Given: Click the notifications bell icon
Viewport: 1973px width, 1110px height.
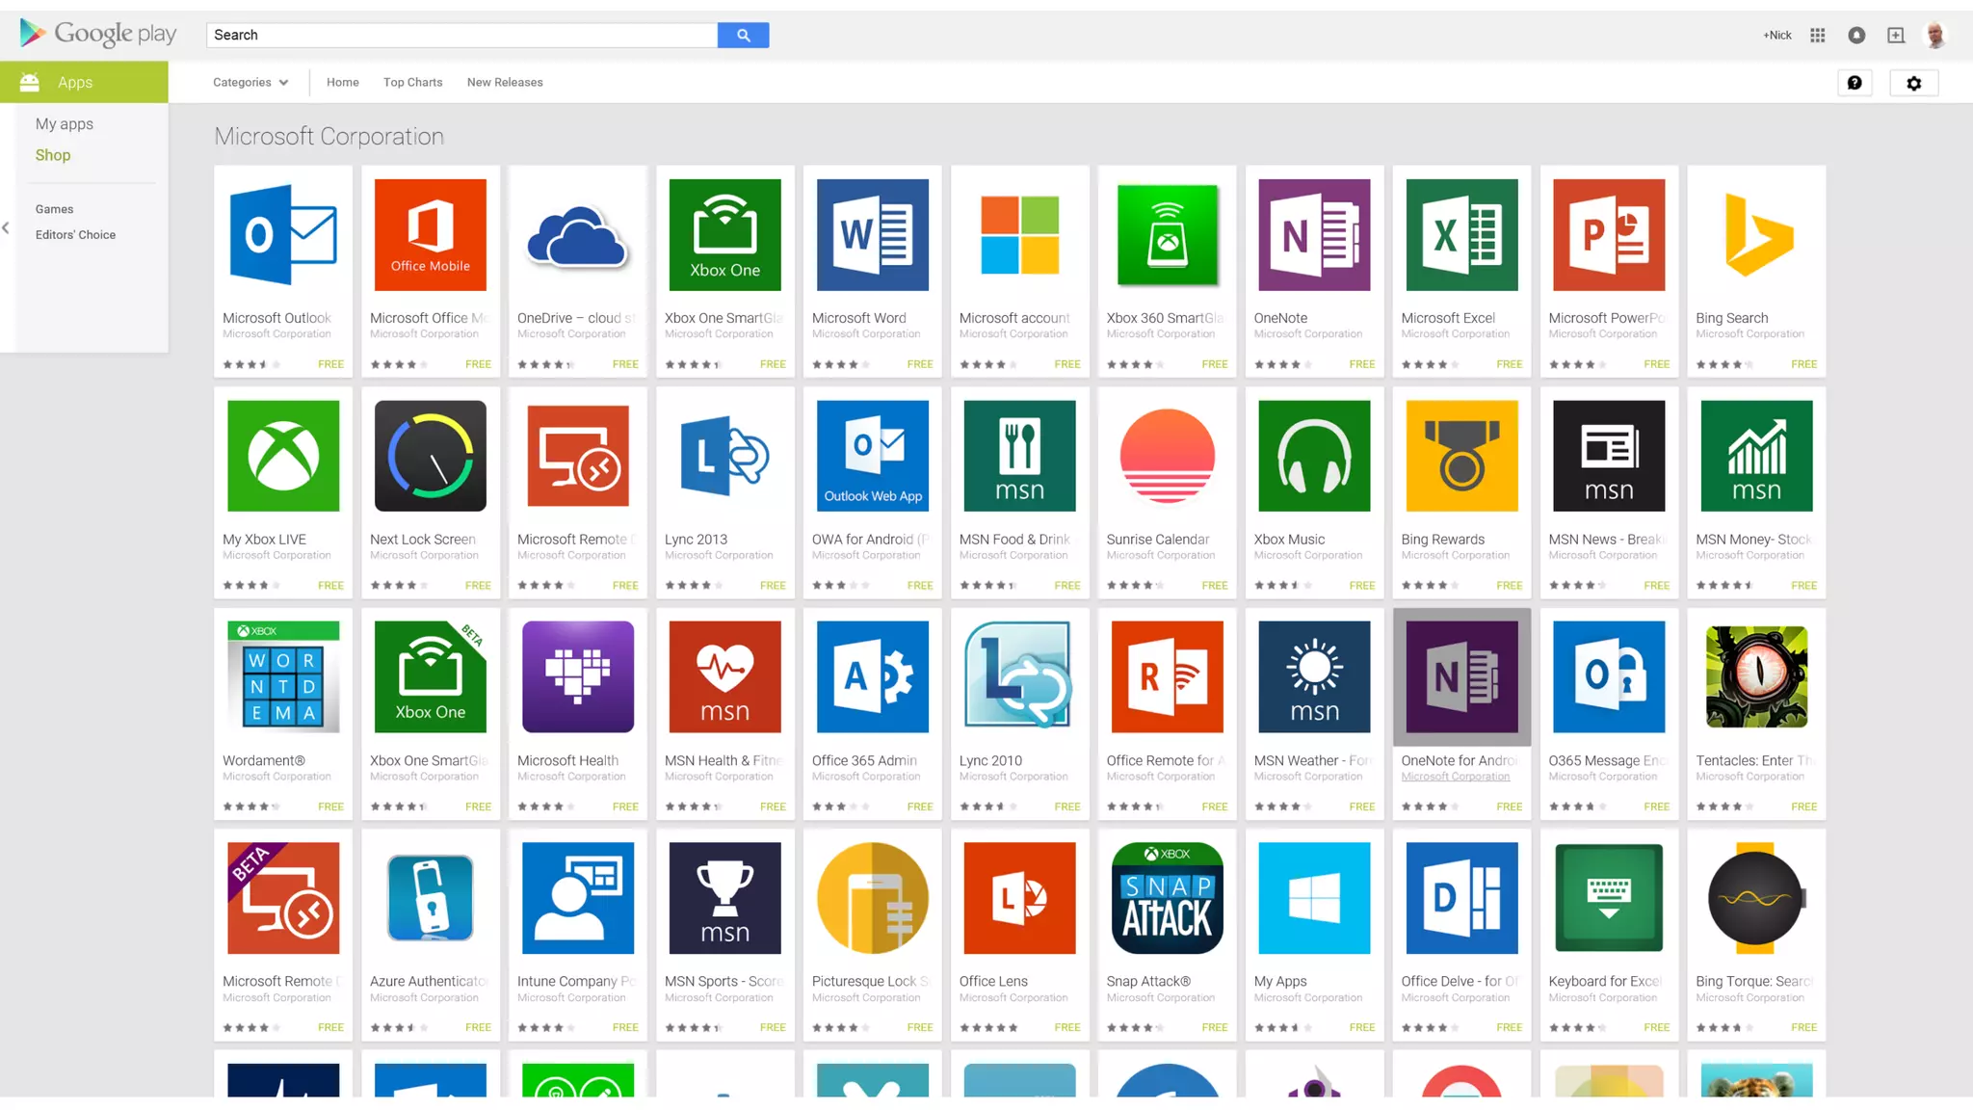Looking at the screenshot, I should 1856,36.
